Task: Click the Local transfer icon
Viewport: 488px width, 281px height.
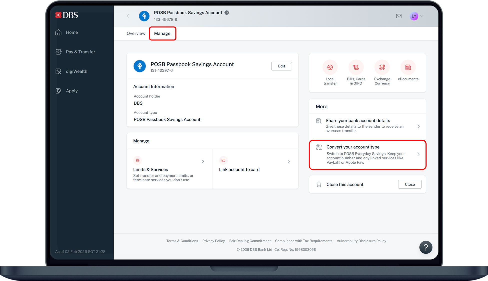Action: (330, 67)
